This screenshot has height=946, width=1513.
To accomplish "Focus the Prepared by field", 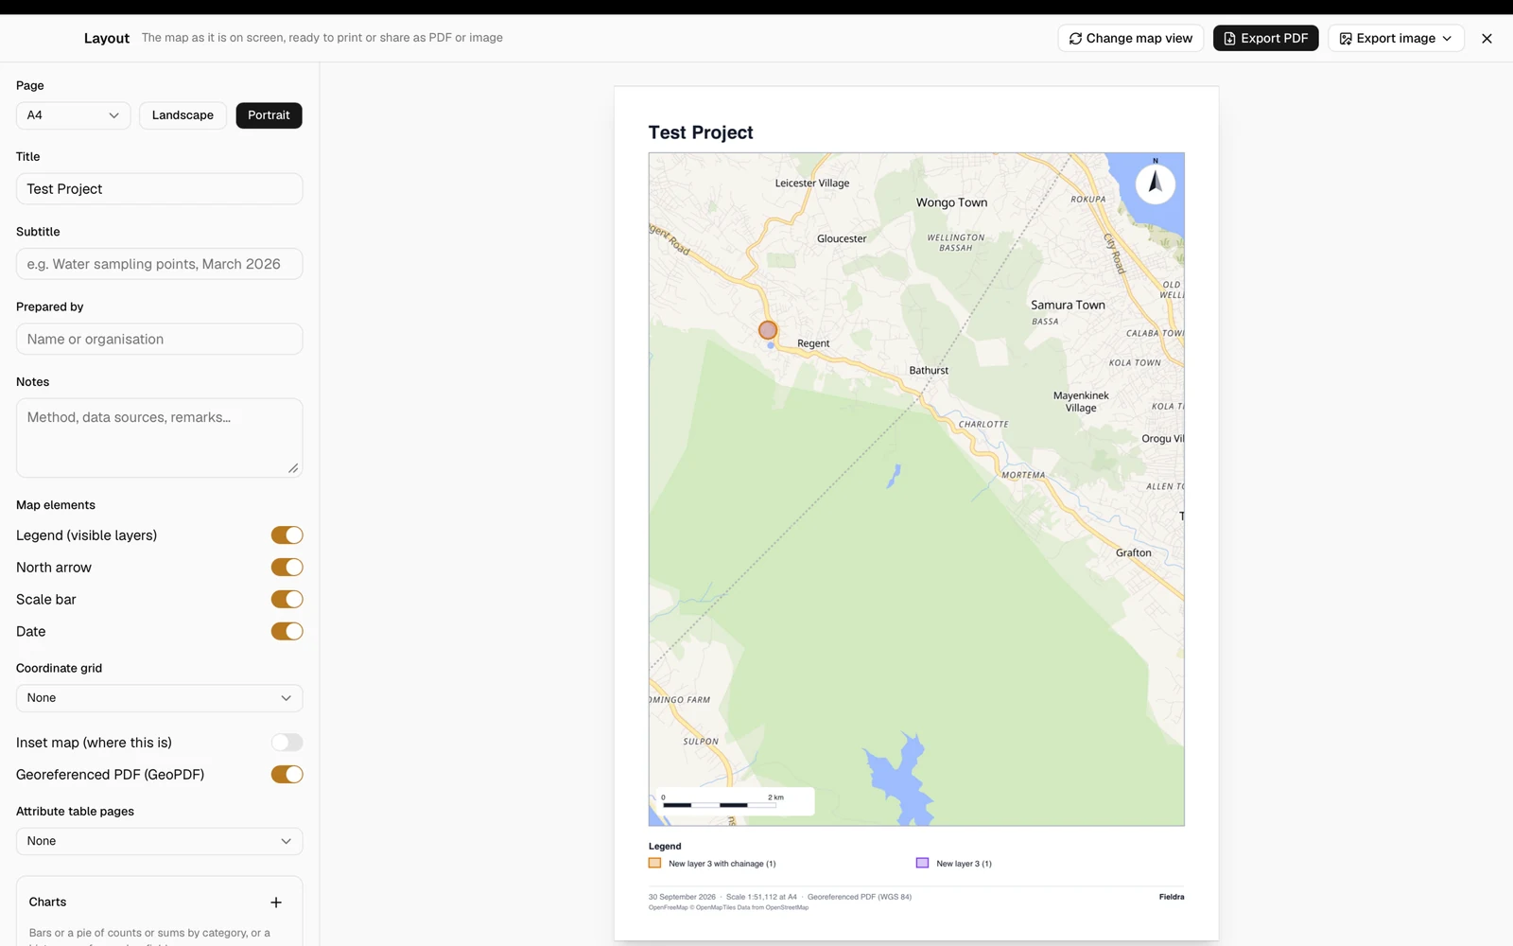I will click(x=159, y=339).
